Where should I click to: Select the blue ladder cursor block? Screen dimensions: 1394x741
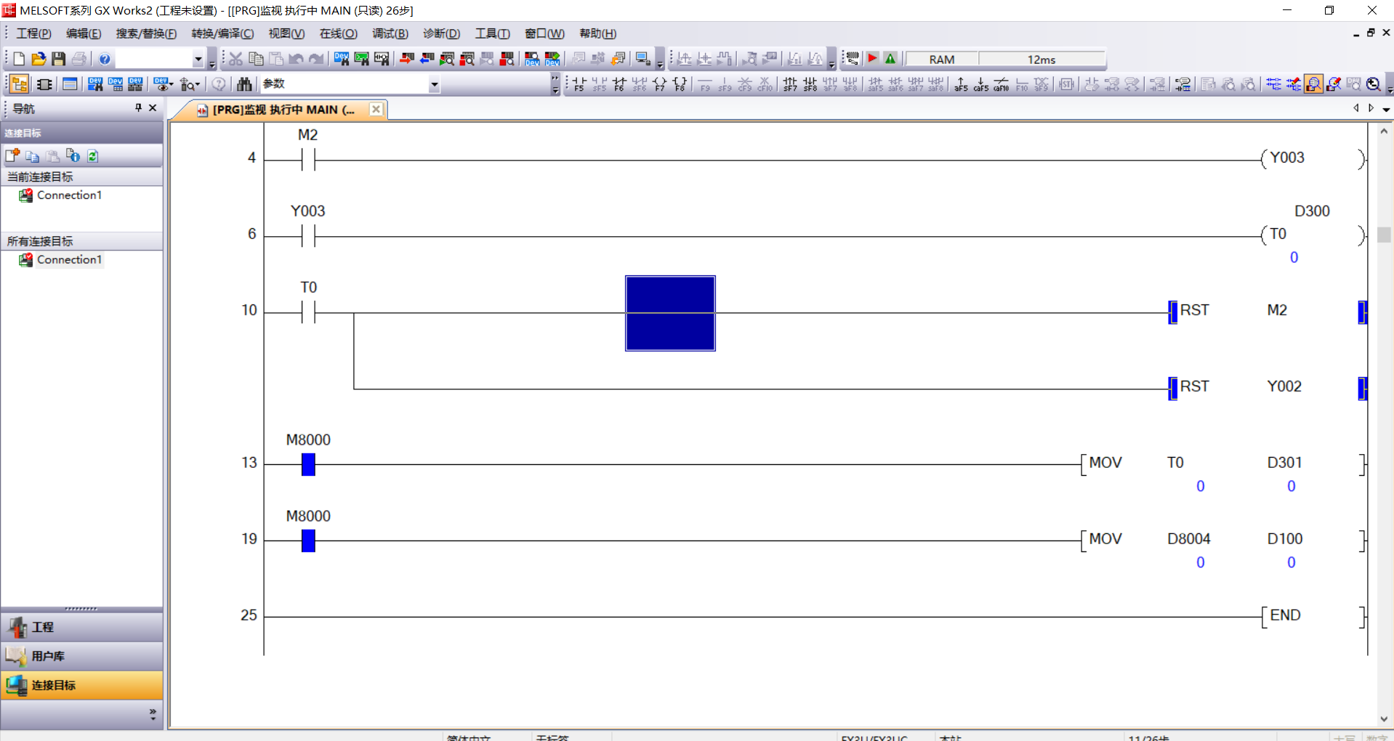click(670, 313)
